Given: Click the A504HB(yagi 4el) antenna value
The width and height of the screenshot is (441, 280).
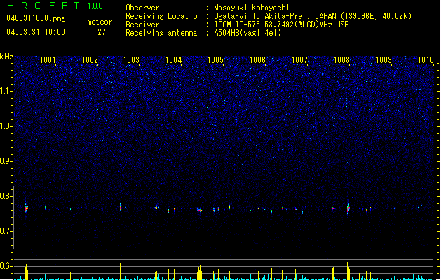Looking at the screenshot, I should [x=247, y=33].
